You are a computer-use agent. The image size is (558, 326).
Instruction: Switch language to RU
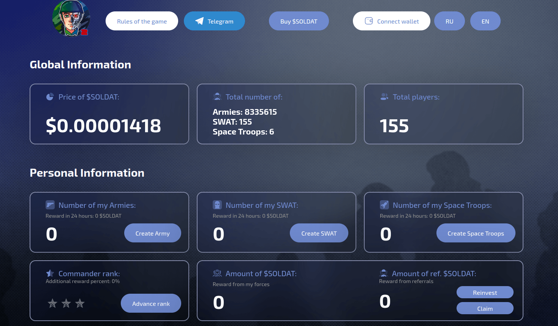point(449,21)
